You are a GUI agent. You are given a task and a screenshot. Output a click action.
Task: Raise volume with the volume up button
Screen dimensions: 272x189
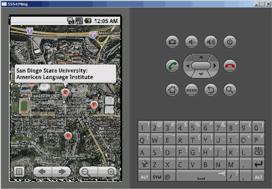211,42
